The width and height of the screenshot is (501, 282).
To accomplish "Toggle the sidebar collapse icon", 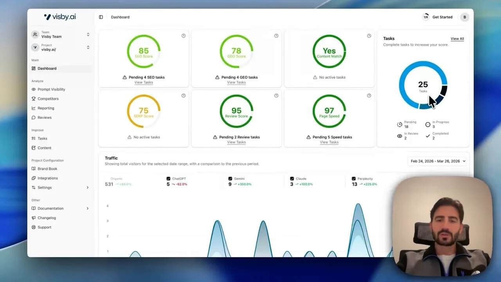I will click(101, 17).
